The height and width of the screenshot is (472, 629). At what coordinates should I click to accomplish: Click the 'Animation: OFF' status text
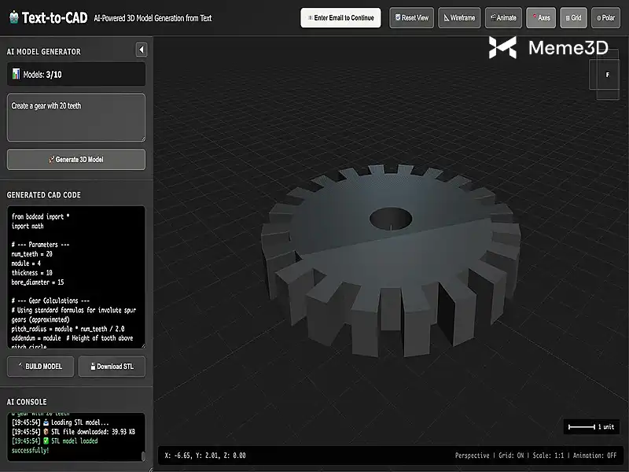594,455
